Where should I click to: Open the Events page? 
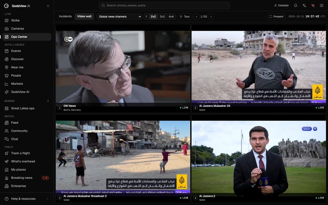pyautogui.click(x=27, y=51)
